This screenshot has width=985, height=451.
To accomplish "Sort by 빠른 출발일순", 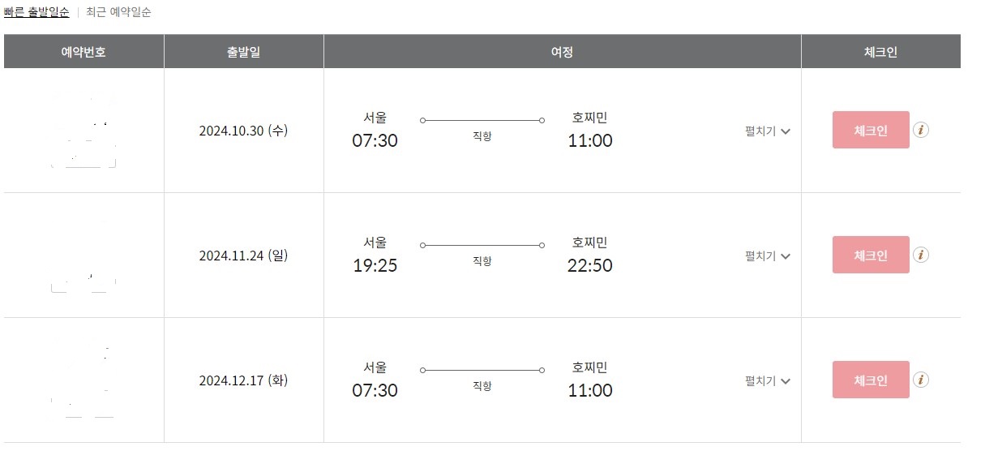I will (x=36, y=12).
